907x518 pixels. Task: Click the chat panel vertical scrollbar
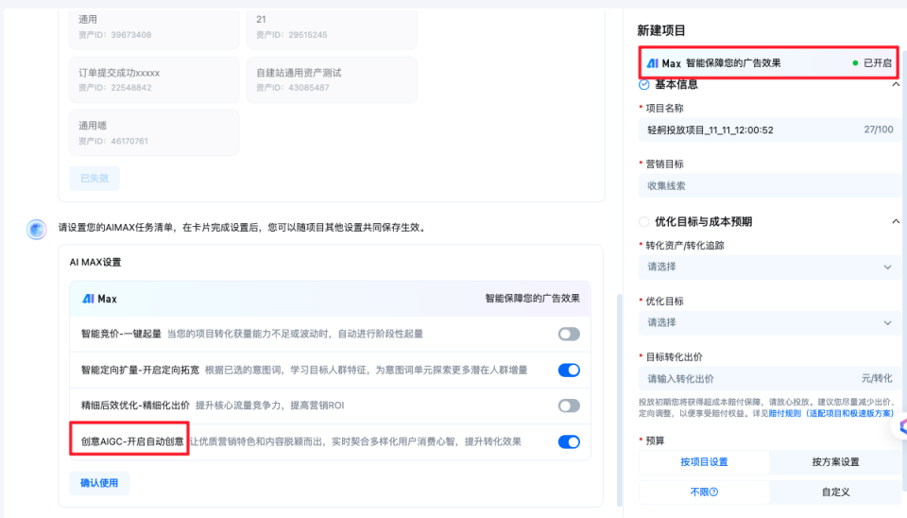coord(620,399)
